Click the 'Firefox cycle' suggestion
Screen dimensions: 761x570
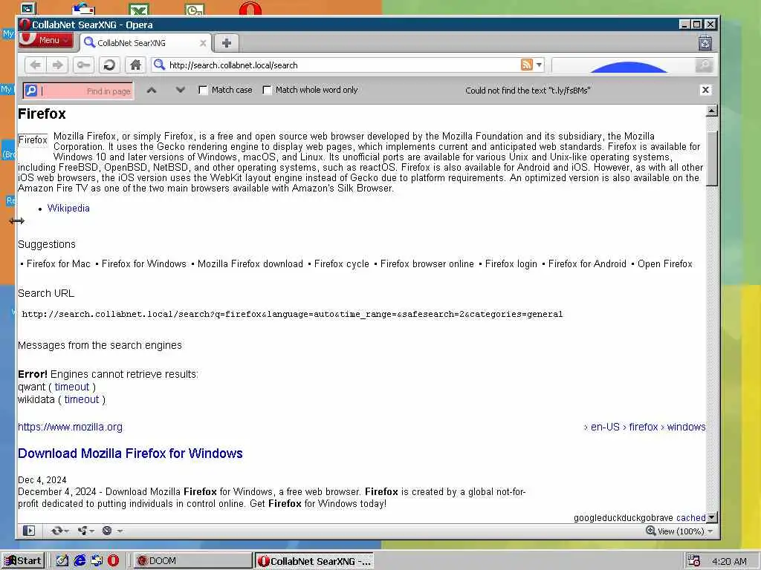(342, 263)
